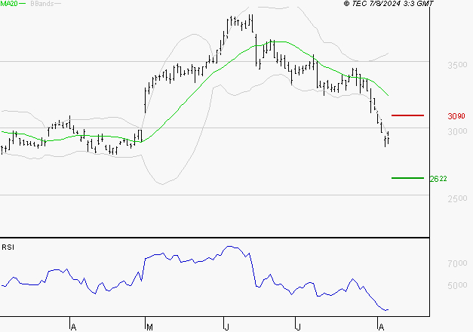Click the MA20 legend label
This screenshot has width=473, height=332.
coord(9,4)
